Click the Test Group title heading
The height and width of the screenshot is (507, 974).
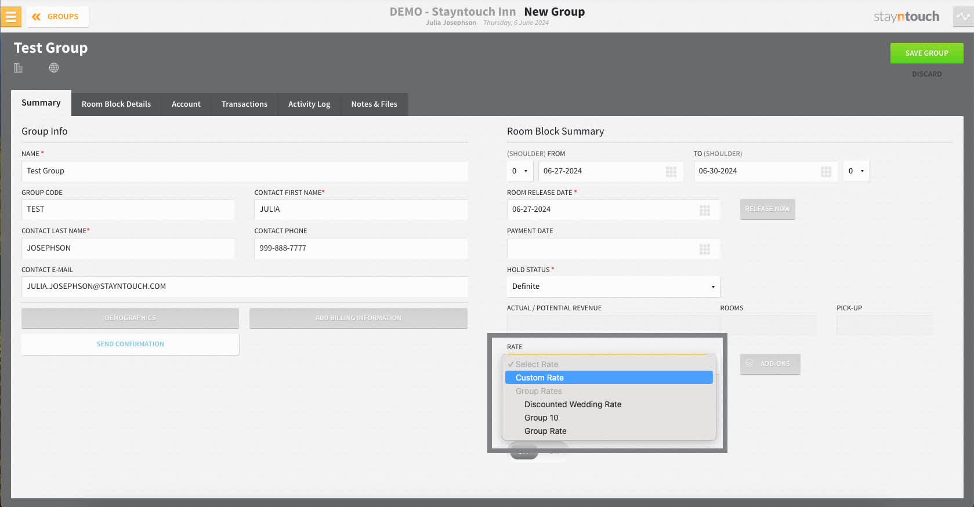coord(51,48)
